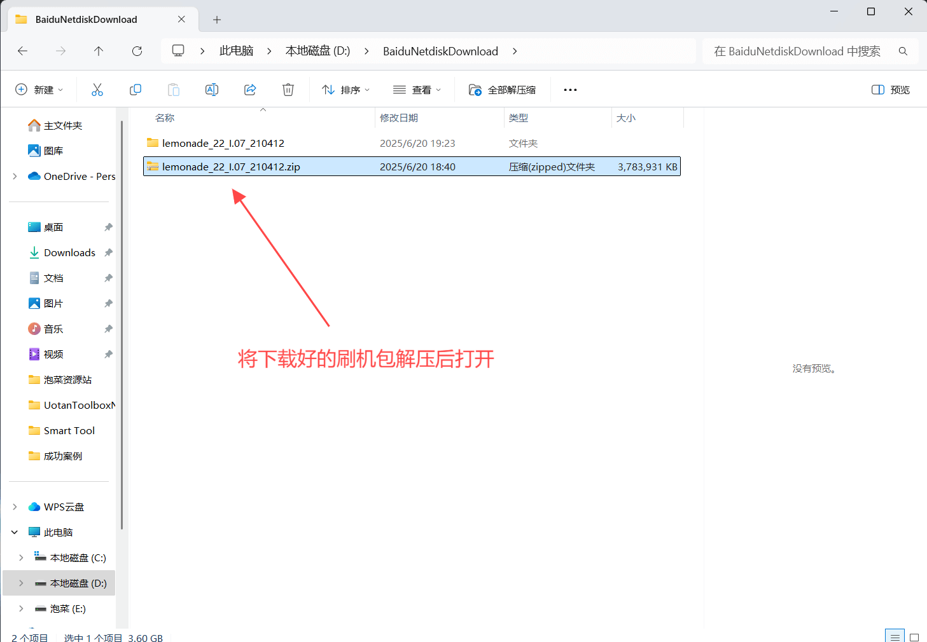Image resolution: width=927 pixels, height=642 pixels.
Task: Switch to details list view in status bar
Action: click(895, 637)
